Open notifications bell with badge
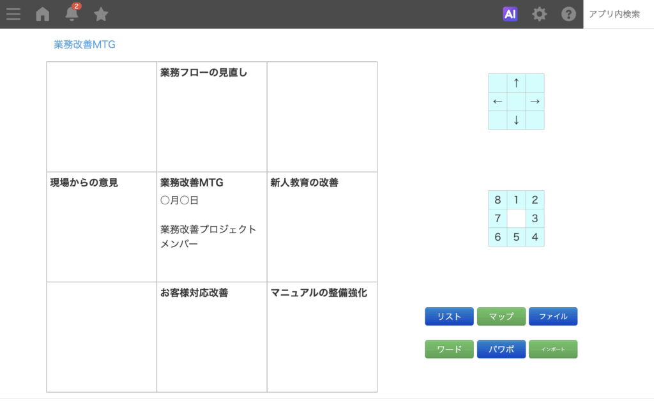Image resolution: width=654 pixels, height=401 pixels. tap(72, 13)
